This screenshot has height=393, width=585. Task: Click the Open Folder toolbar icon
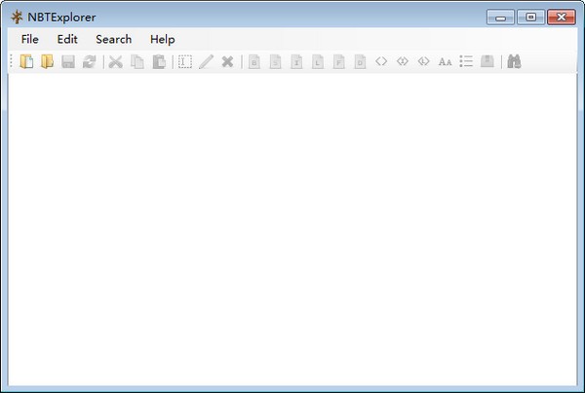[48, 61]
